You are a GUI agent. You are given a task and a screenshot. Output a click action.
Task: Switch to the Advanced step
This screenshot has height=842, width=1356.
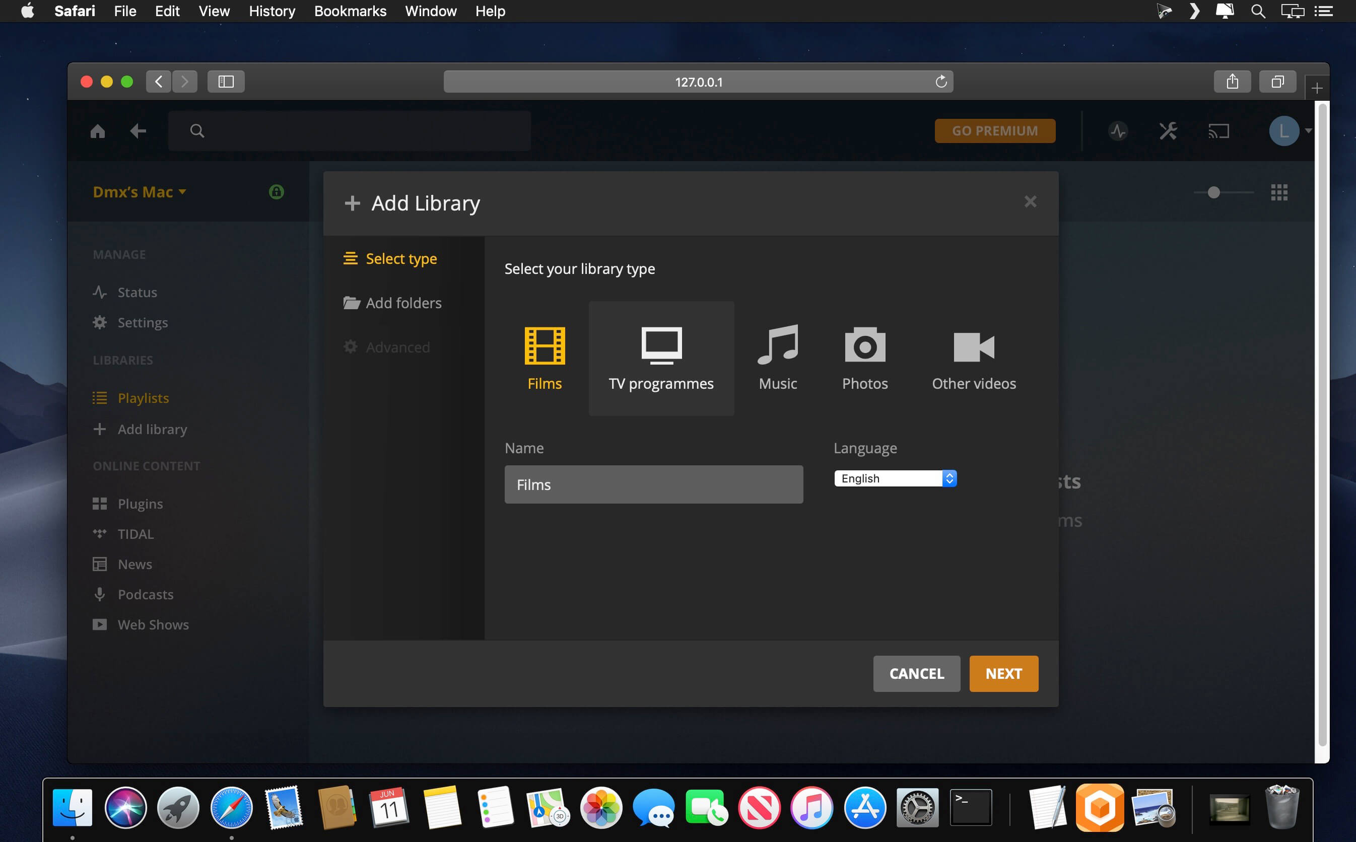click(386, 347)
